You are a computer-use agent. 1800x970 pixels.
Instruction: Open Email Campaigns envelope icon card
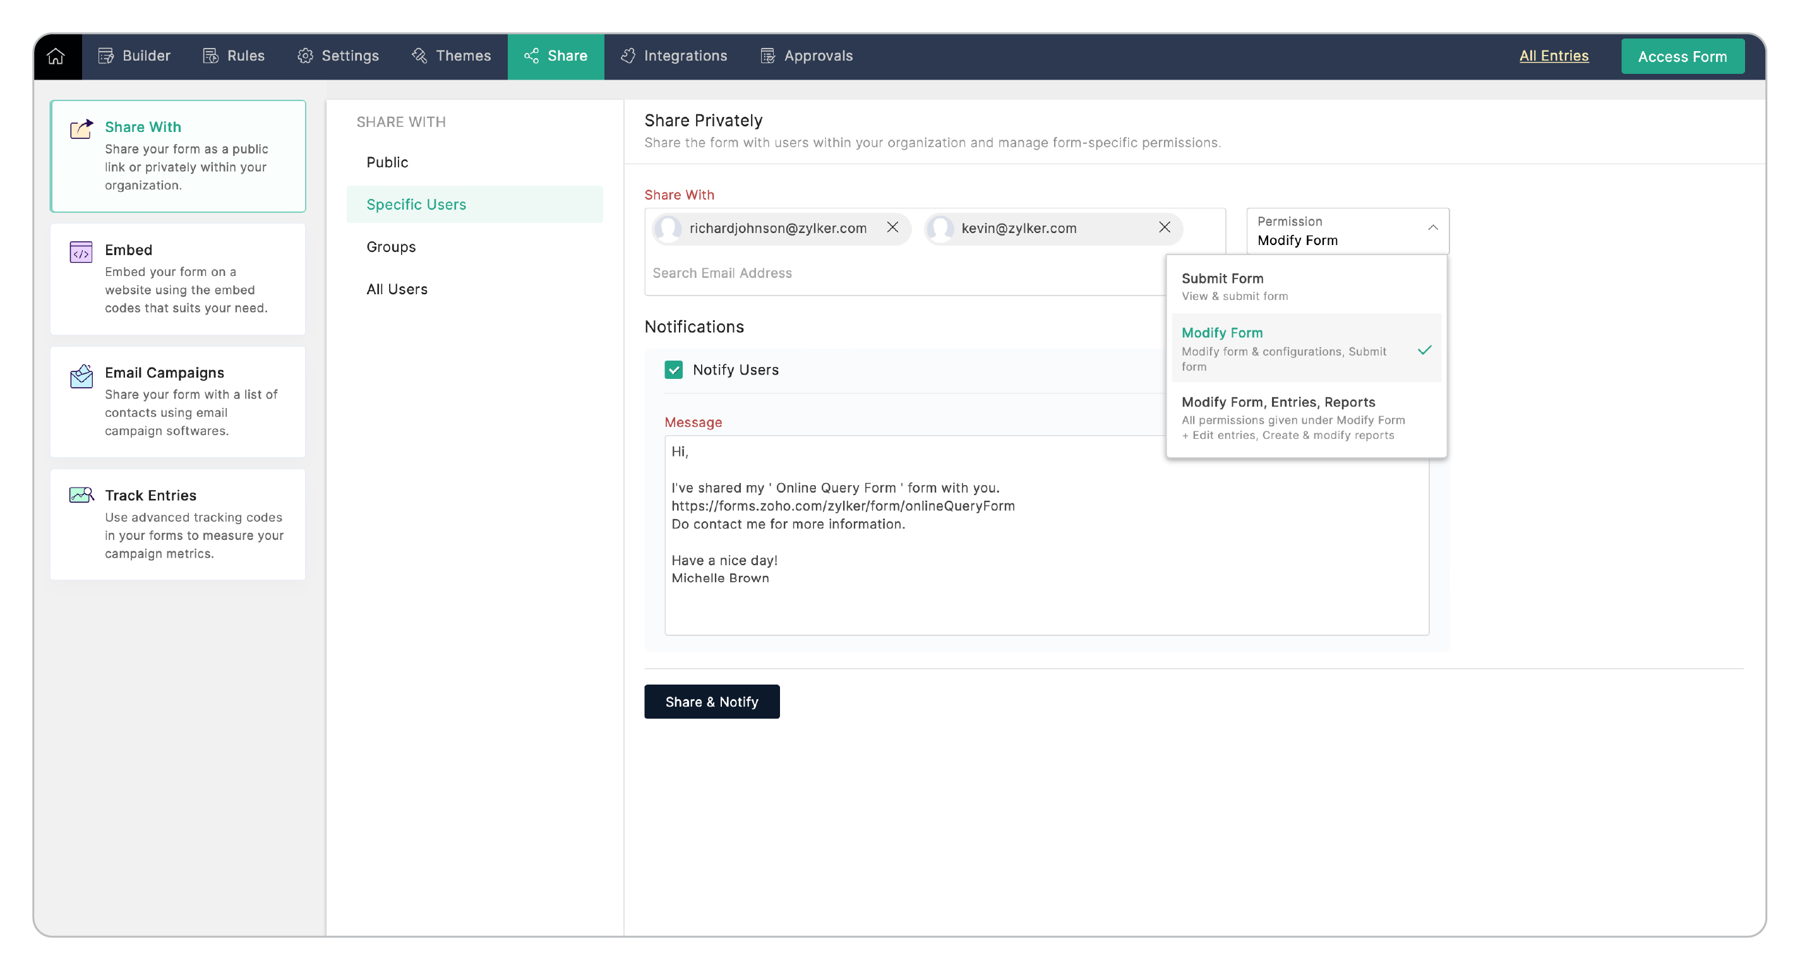click(x=81, y=376)
